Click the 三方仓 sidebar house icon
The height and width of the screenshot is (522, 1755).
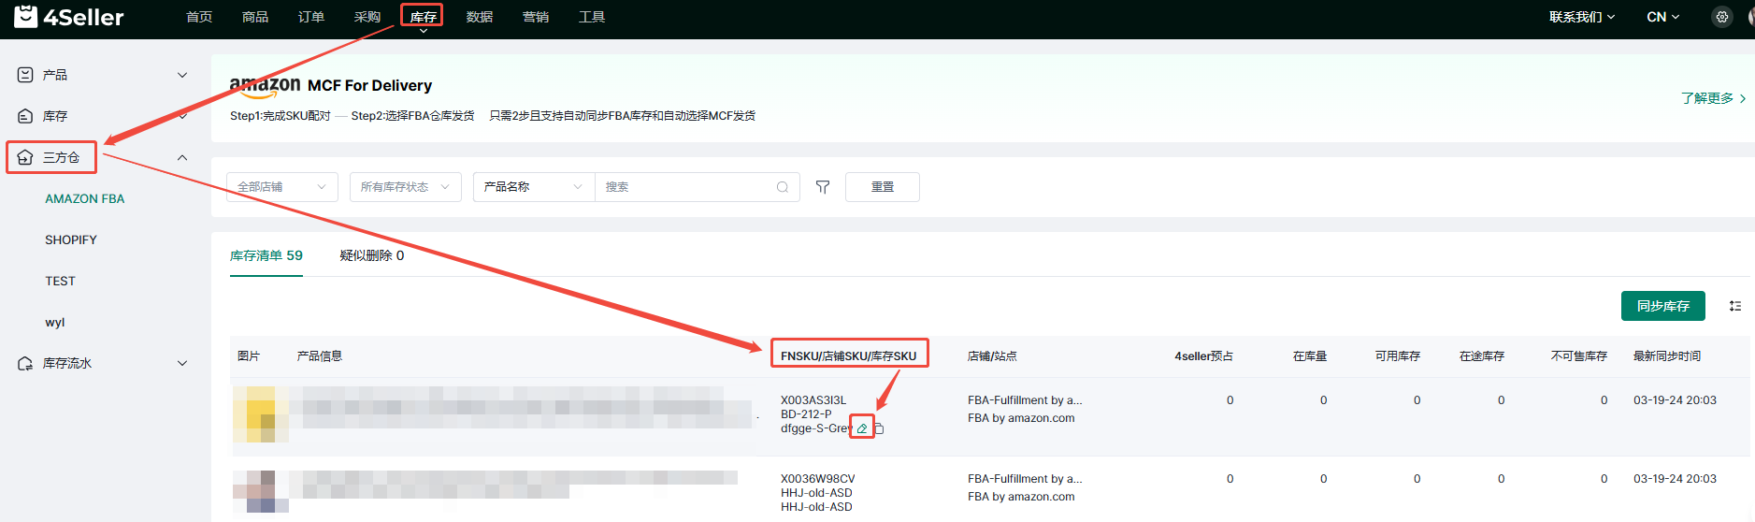[x=25, y=157]
